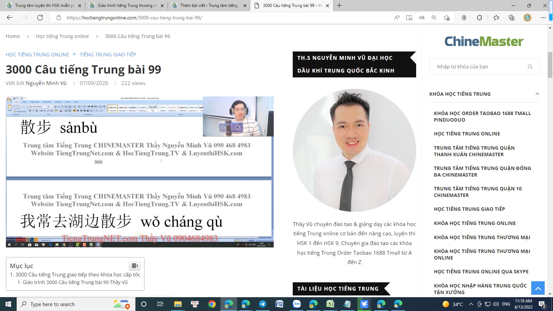Click the Nhập từ khóa search field
This screenshot has height=311, width=553.
480,67
